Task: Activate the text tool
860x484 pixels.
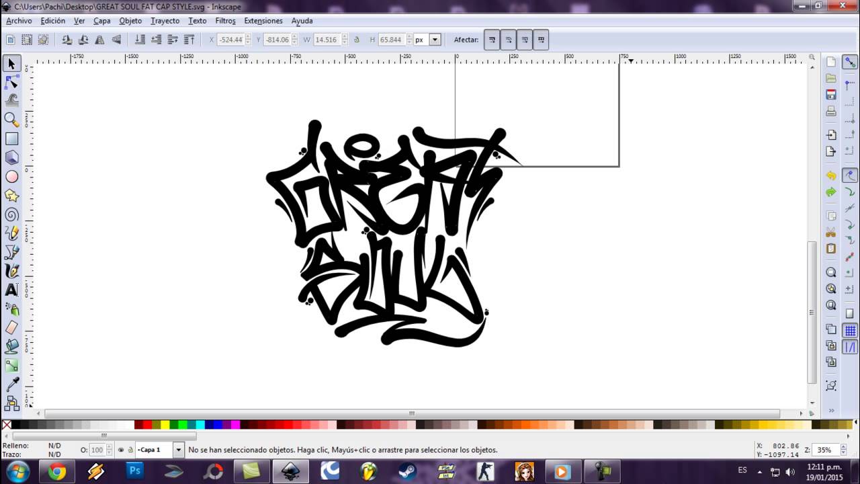Action: pyautogui.click(x=11, y=290)
